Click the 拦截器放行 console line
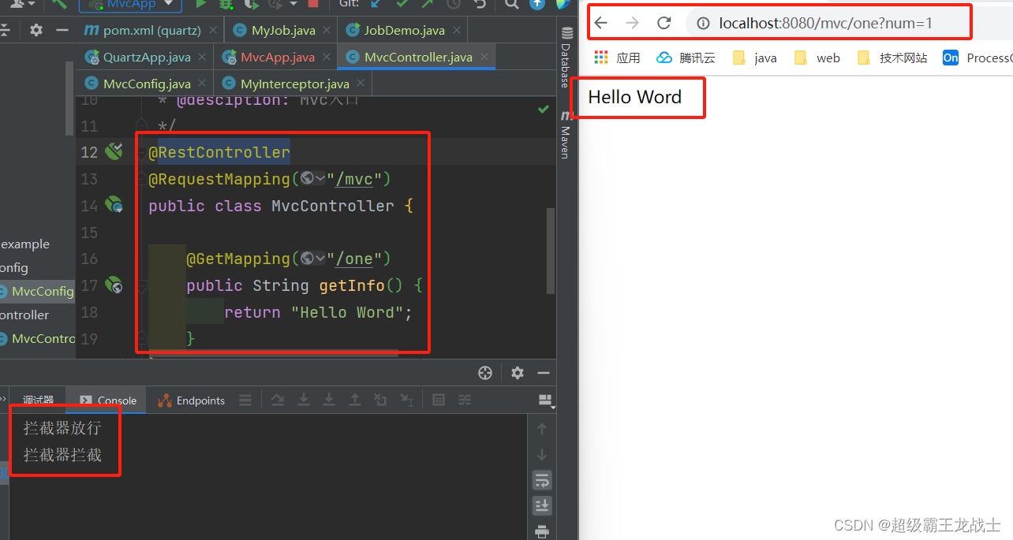This screenshot has height=540, width=1013. (62, 428)
